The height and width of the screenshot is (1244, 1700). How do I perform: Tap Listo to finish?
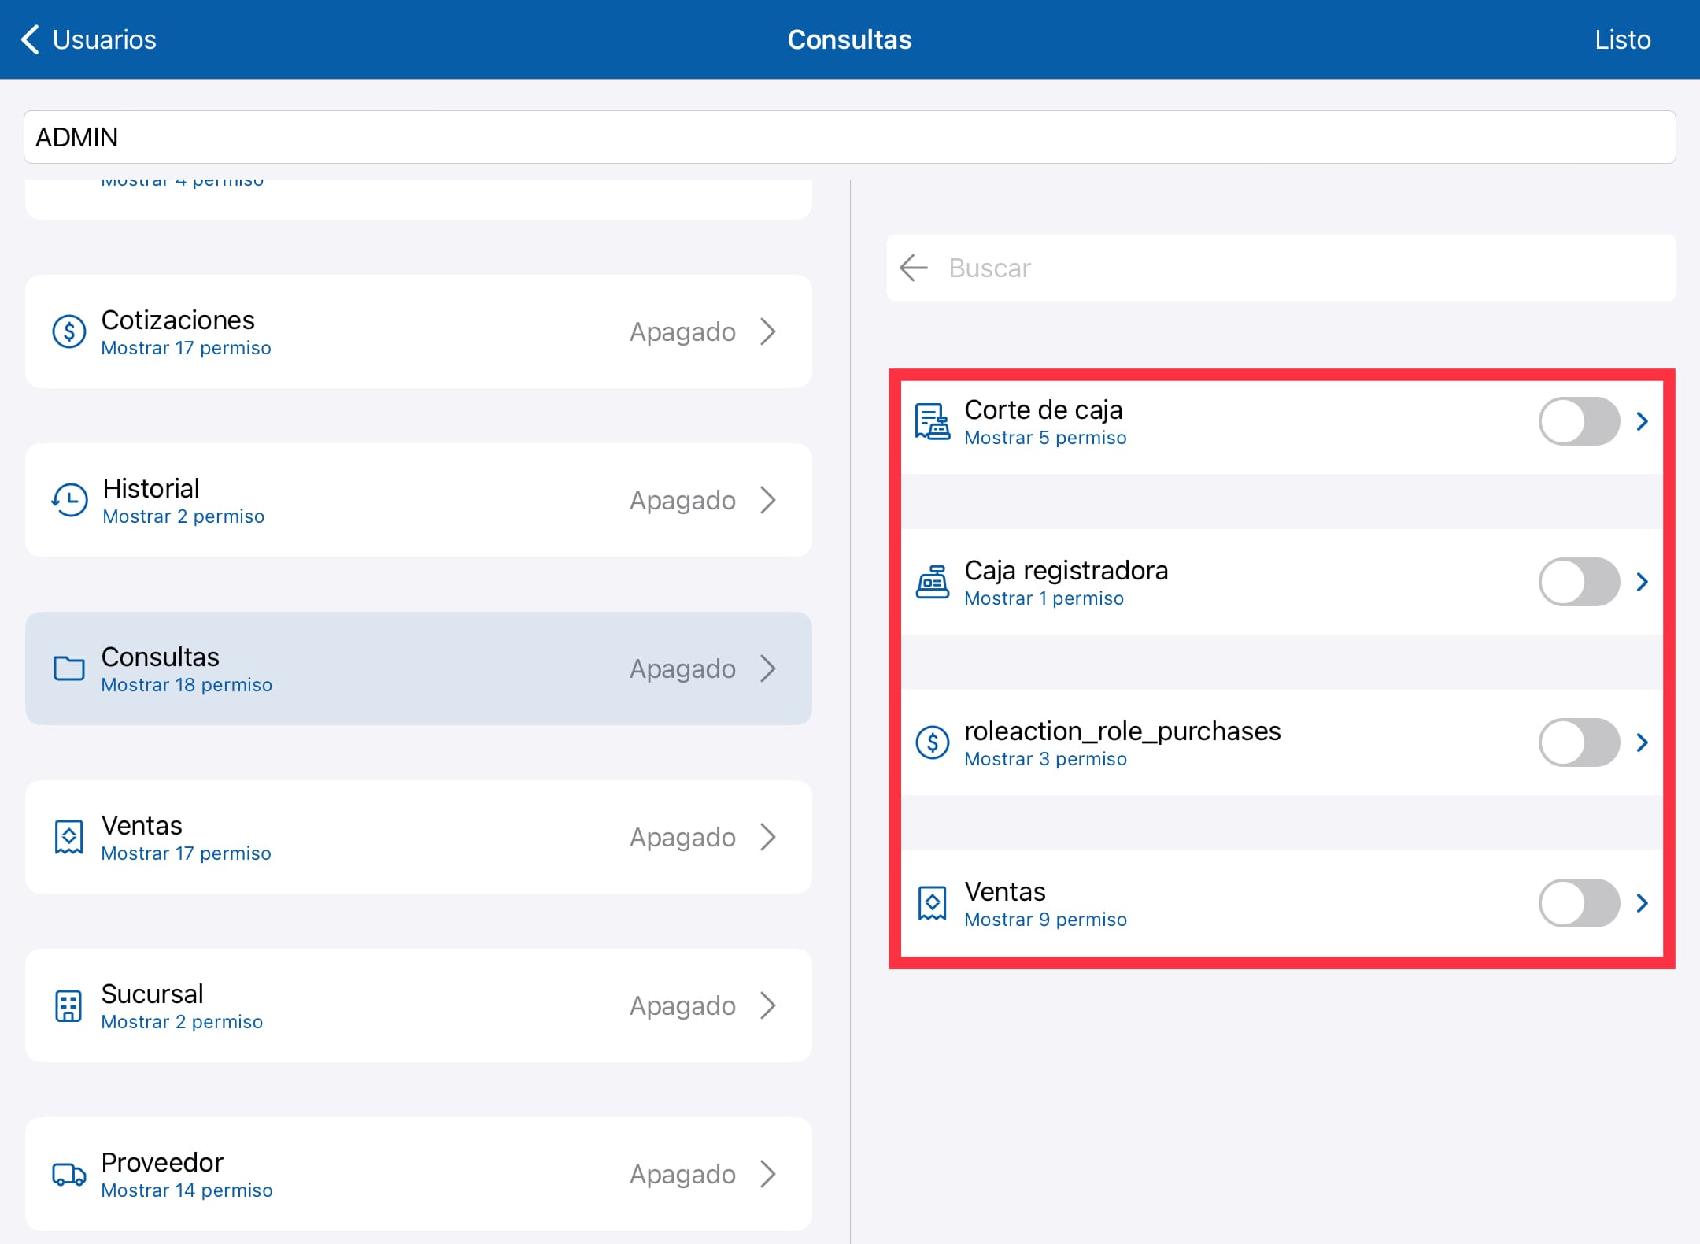point(1622,39)
